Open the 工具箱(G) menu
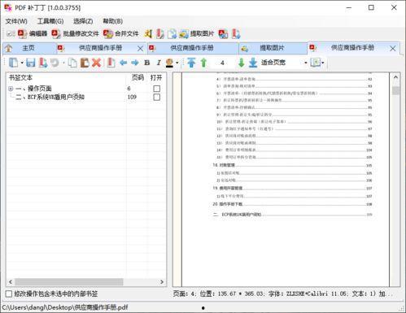The image size is (406, 313). tap(50, 21)
